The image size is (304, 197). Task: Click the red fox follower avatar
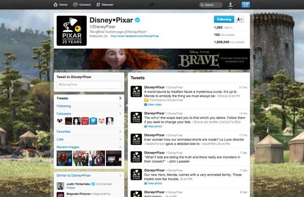pyautogui.click(x=101, y=121)
